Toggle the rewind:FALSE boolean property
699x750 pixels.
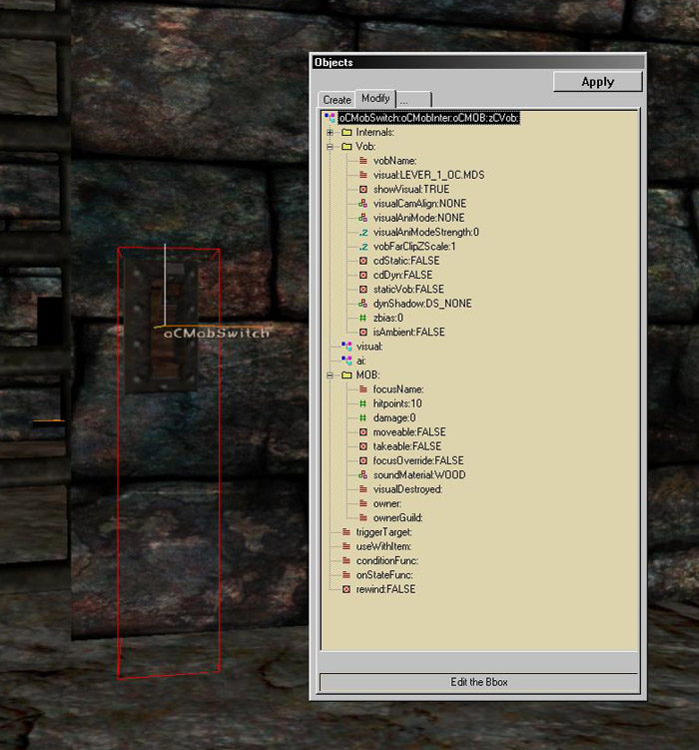click(385, 589)
